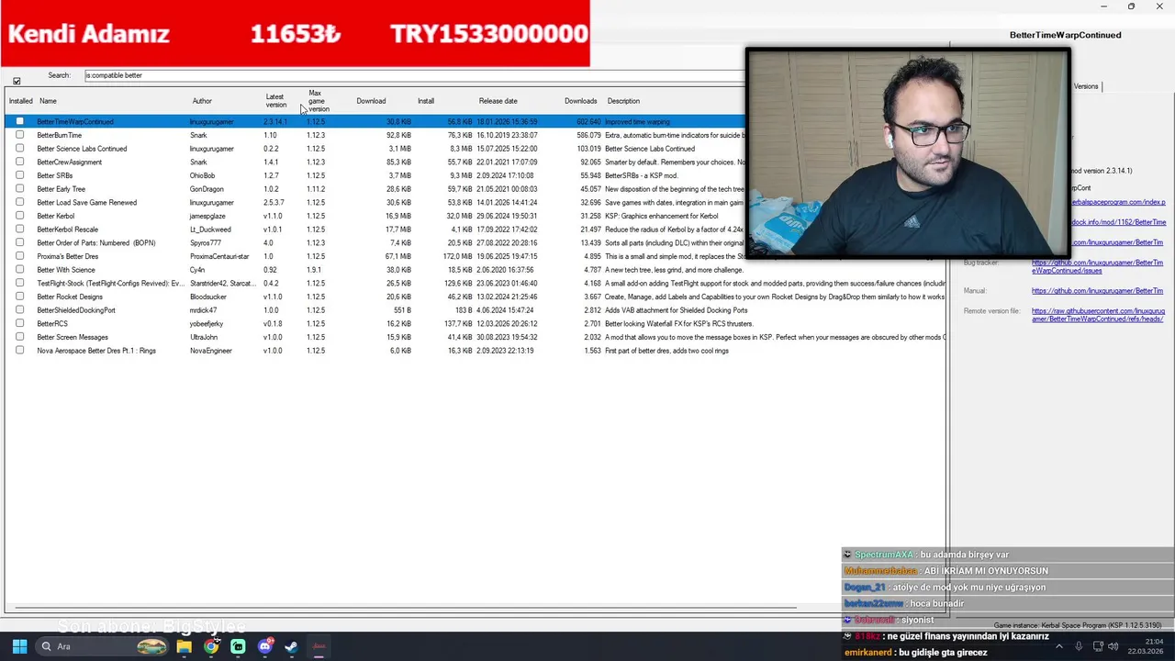1175x661 pixels.
Task: Check install box for BetterBurnTime
Action: [19, 135]
